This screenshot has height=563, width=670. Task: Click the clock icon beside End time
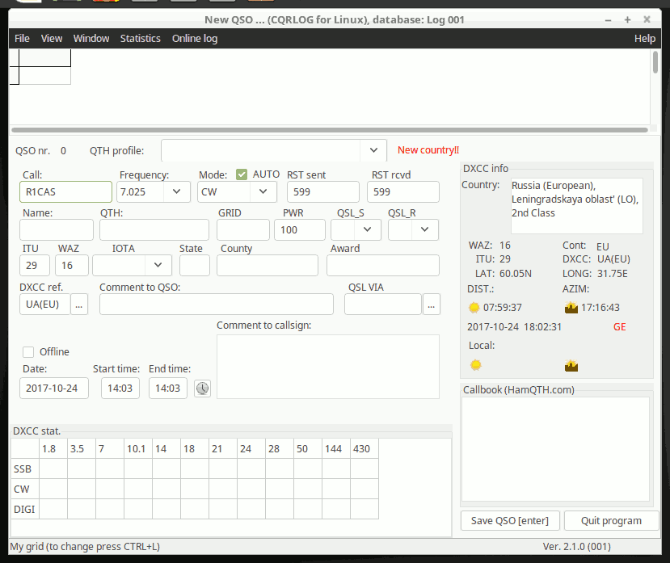tap(202, 389)
